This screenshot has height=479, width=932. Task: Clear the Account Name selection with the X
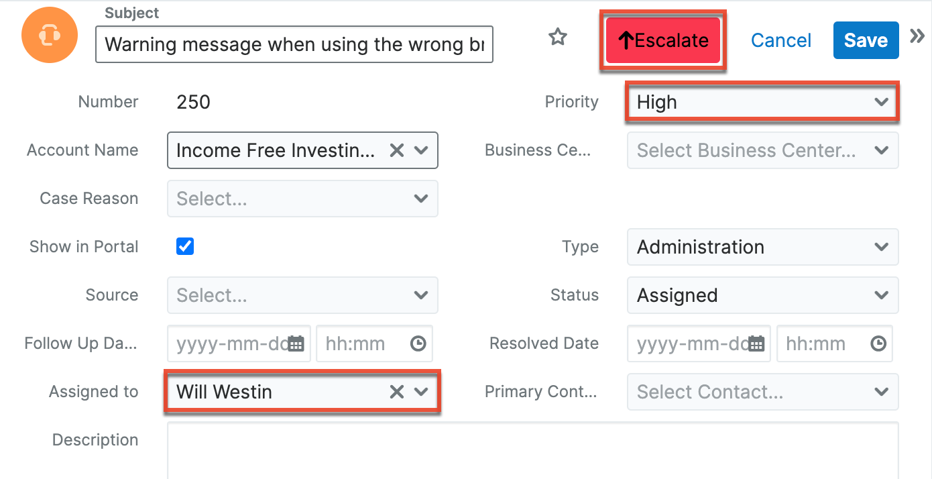point(396,150)
